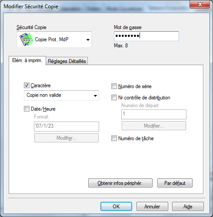Click the OK button

[116, 207]
